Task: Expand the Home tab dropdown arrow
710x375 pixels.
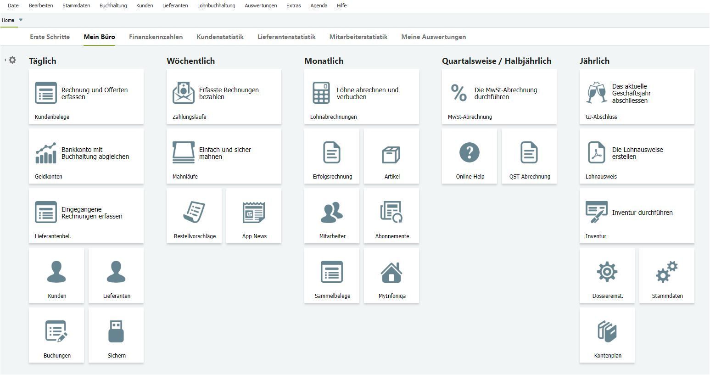Action: (x=20, y=20)
